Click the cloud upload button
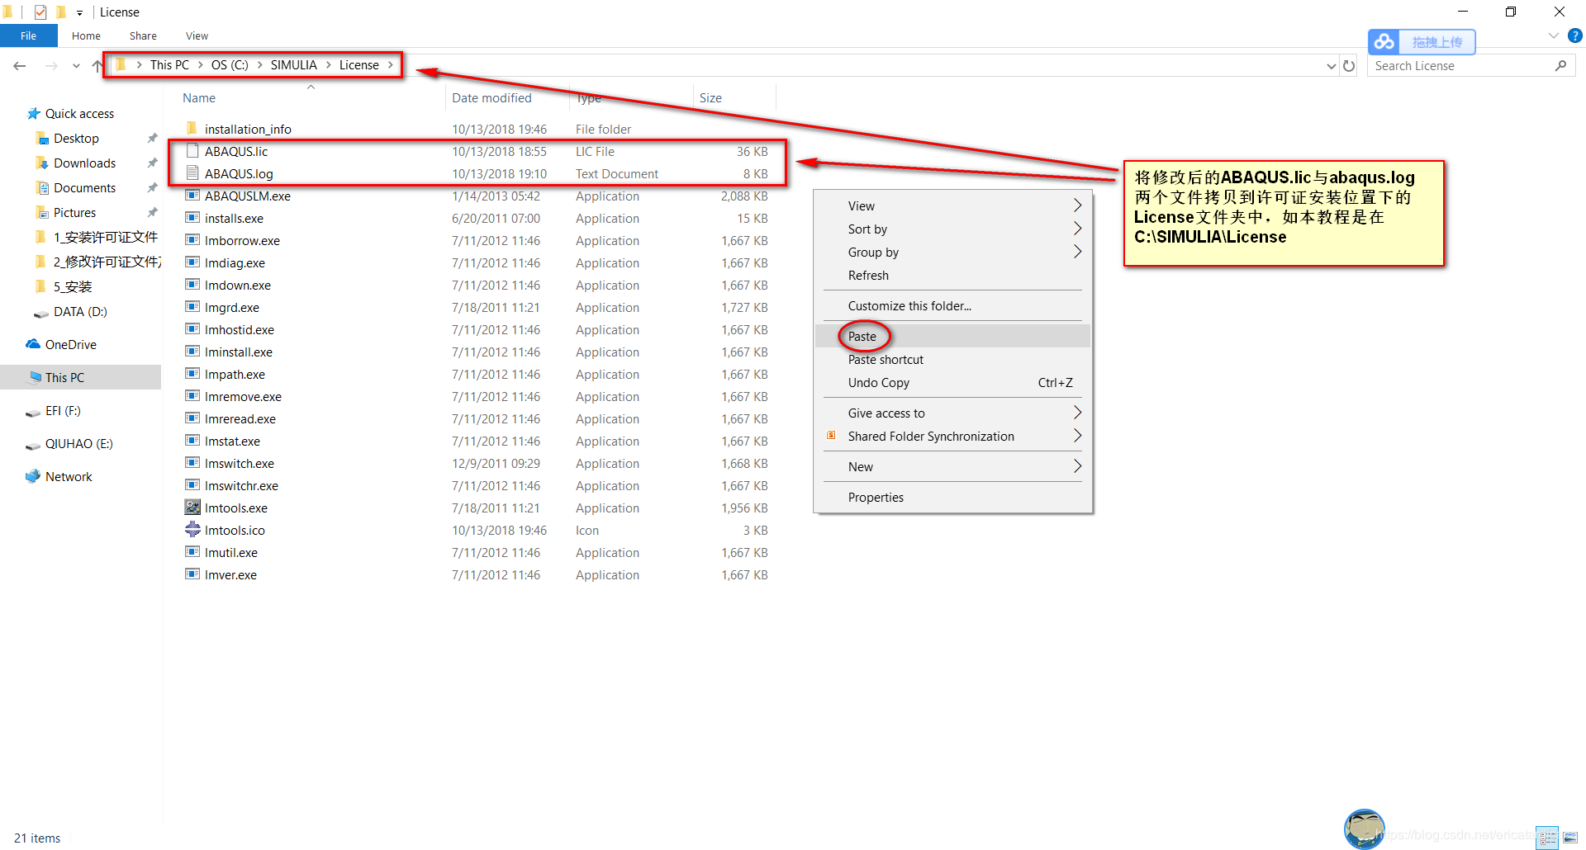 click(x=1422, y=42)
